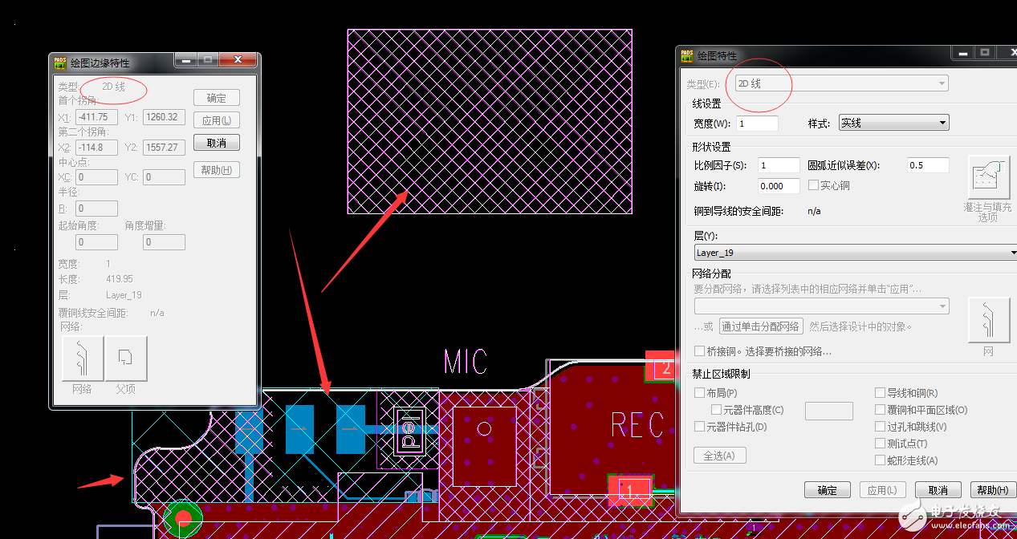Viewport: 1017px width, 539px height.
Task: Click 帮助(H) in 绘图特性 dialog
Action: pyautogui.click(x=993, y=490)
